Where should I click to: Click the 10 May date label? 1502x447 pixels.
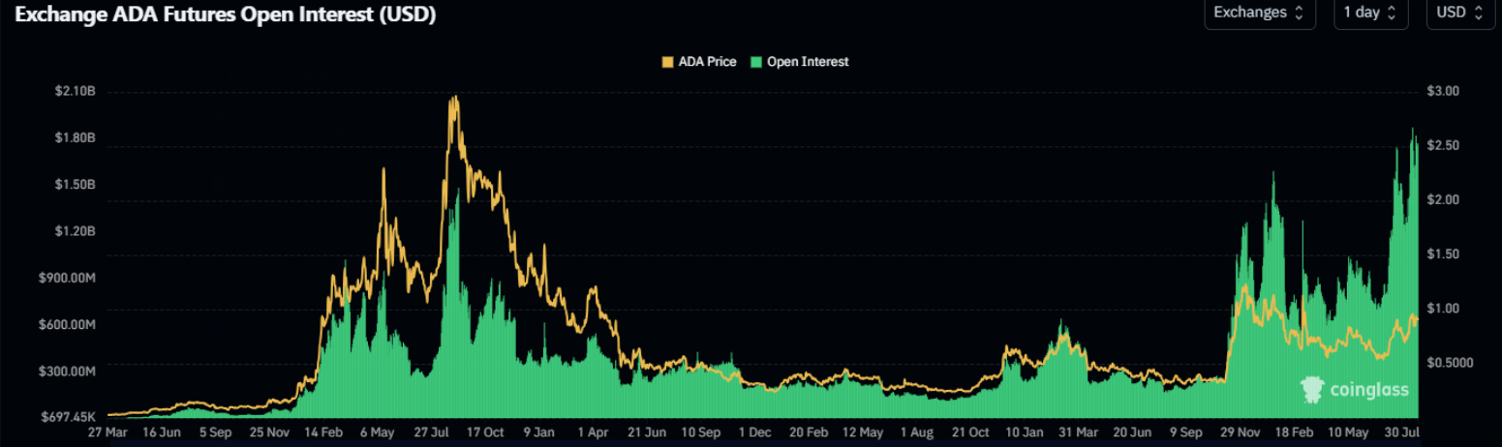point(1347,433)
